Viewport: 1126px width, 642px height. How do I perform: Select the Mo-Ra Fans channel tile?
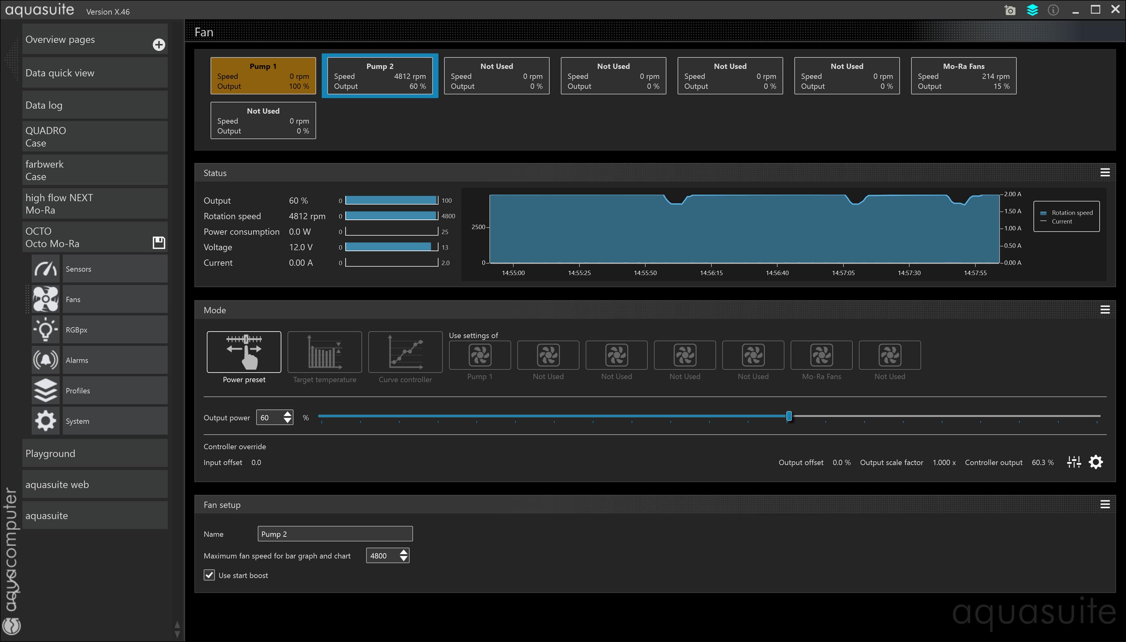963,76
